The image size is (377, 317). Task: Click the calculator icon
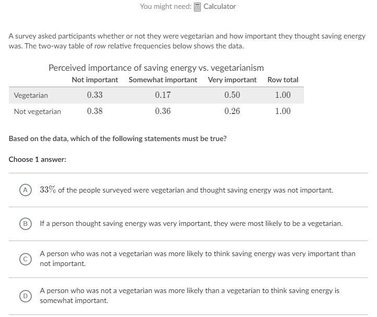[x=197, y=7]
